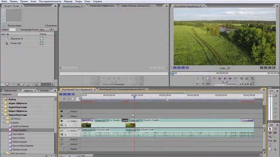Viewport: 280px width, 157px height.
Task: Mute the Audio 1 track speaker
Action: tap(62, 130)
